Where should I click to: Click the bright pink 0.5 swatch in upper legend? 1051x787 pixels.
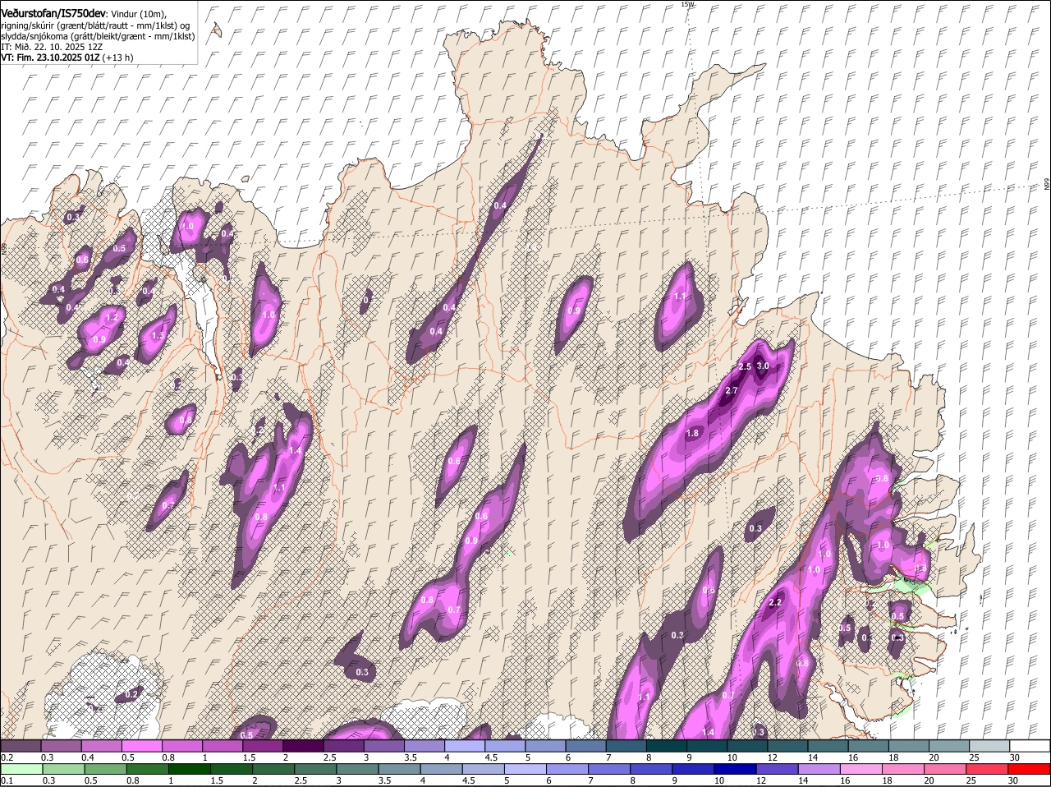click(x=141, y=745)
